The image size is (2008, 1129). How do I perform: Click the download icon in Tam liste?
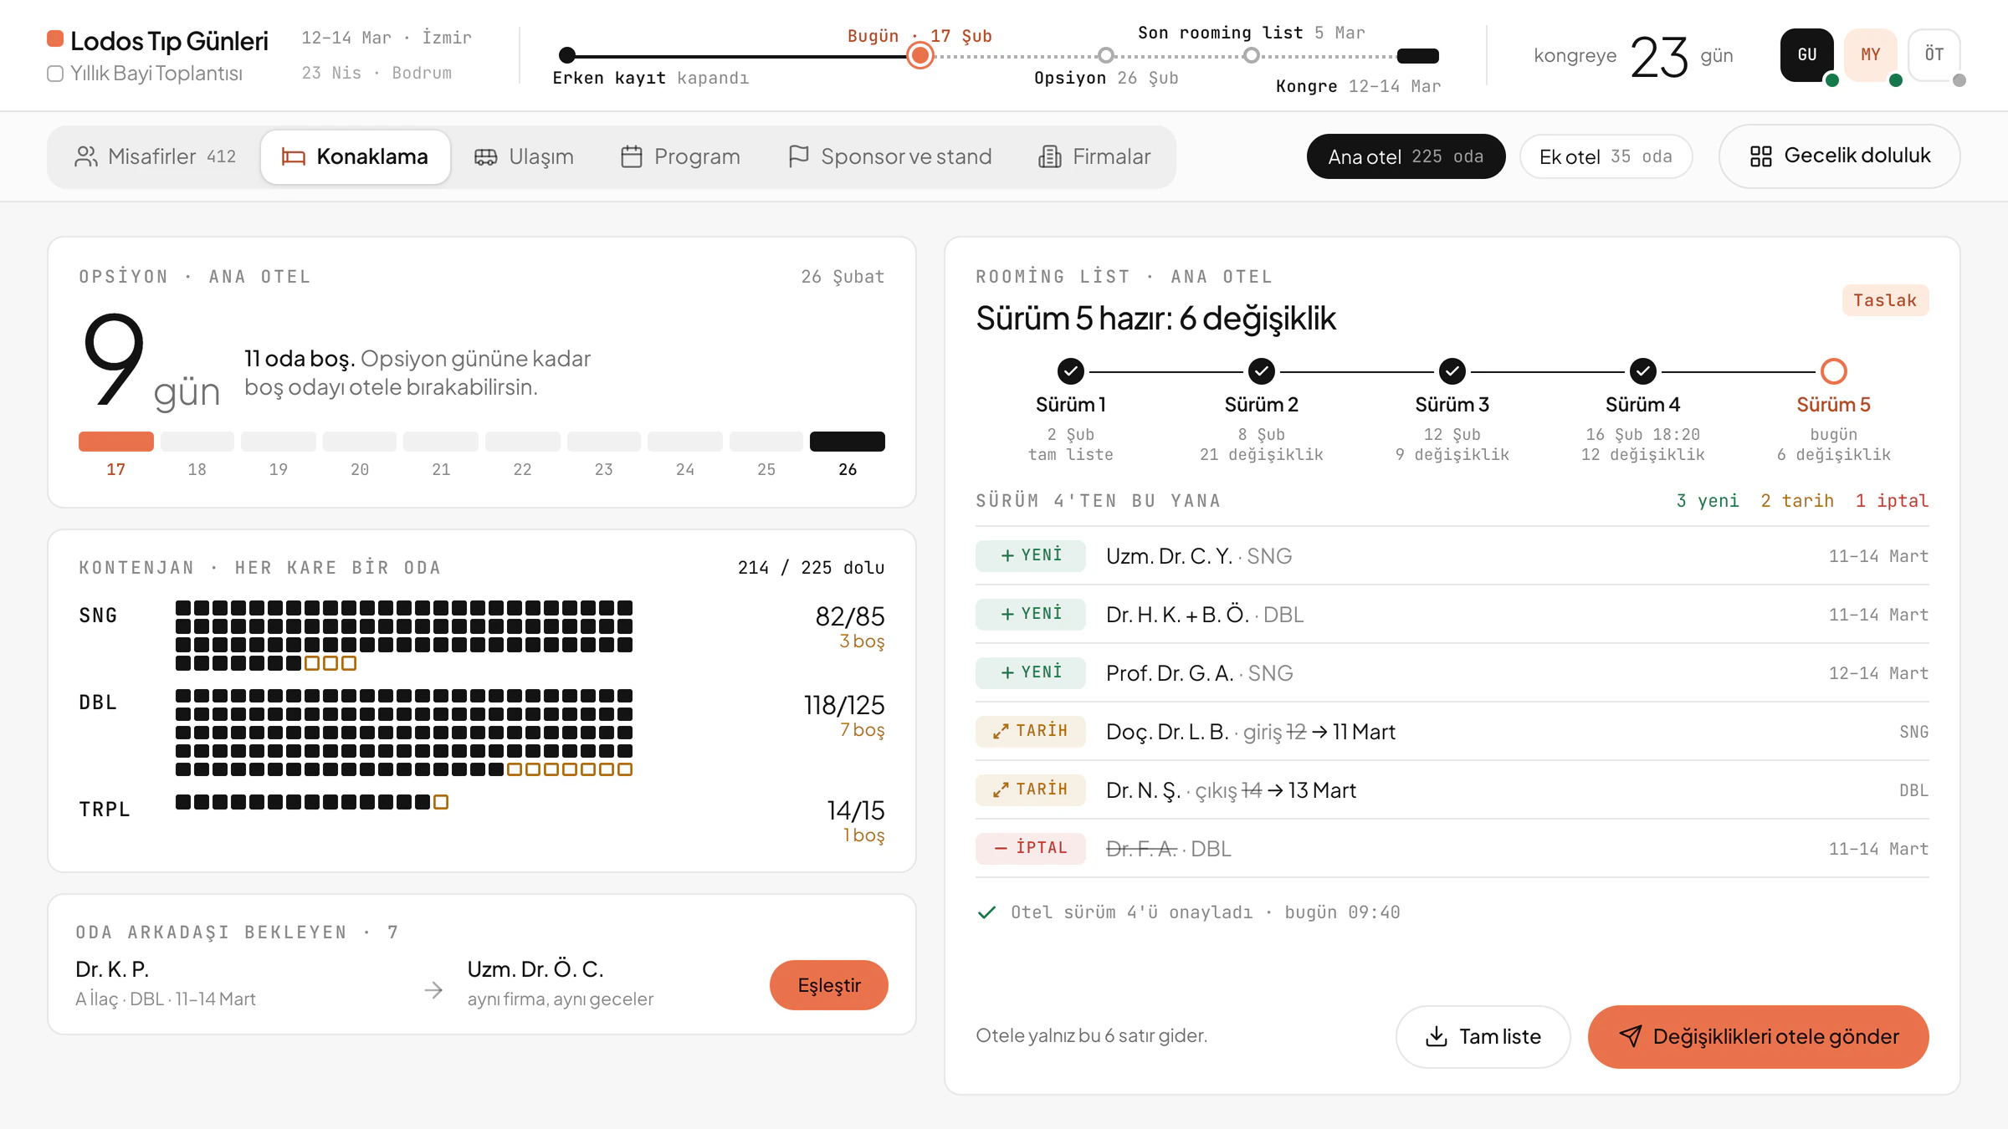[x=1437, y=1036]
